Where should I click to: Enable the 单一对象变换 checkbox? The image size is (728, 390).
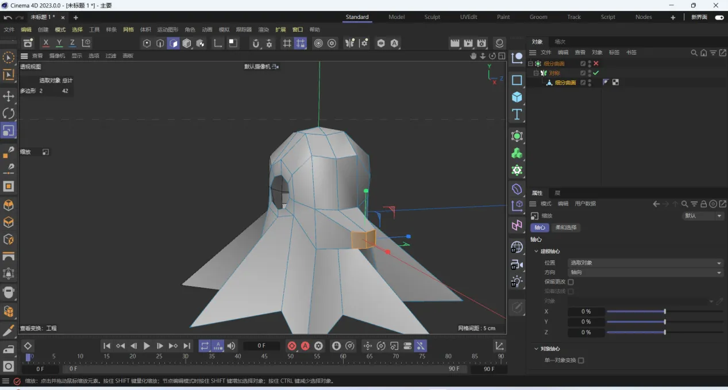[581, 360]
